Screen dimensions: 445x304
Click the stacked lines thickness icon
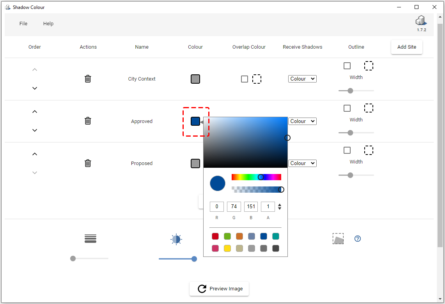90,239
